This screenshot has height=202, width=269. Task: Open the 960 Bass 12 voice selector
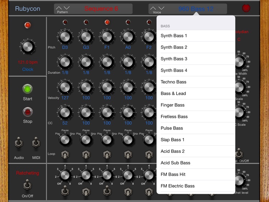(196, 9)
